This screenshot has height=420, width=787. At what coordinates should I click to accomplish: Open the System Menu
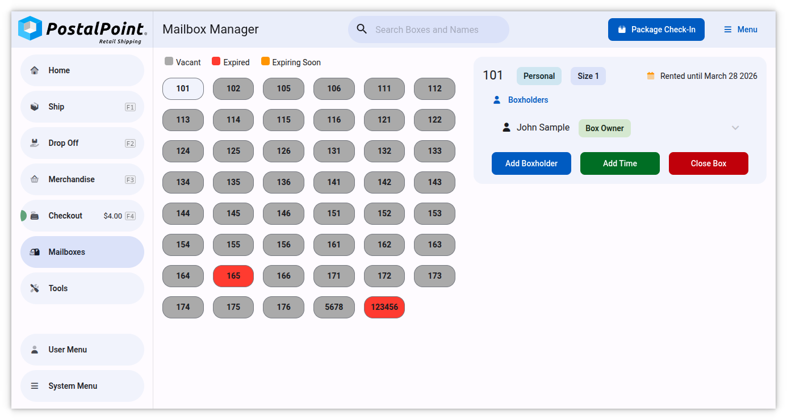[x=82, y=385]
